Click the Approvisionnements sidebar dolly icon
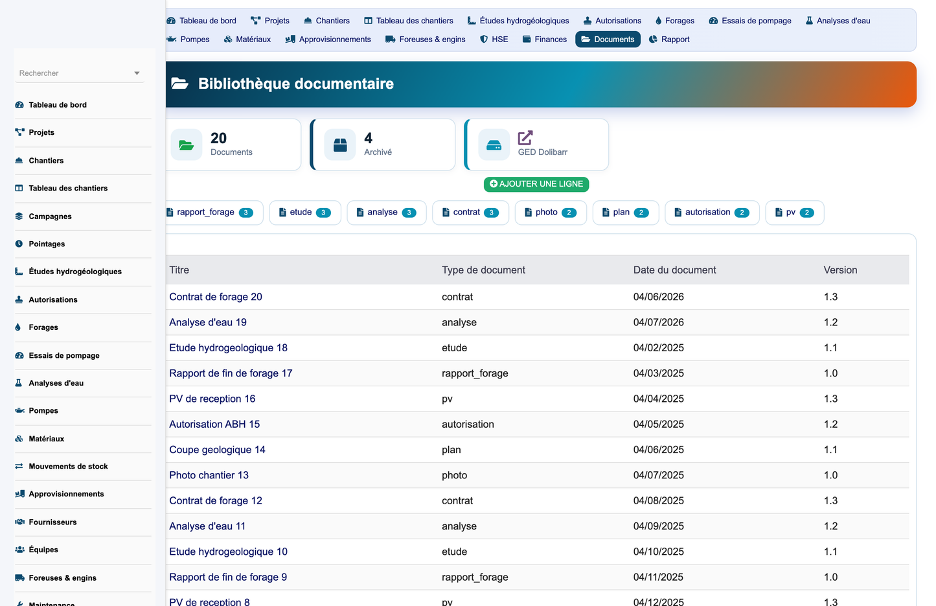Screen dimensions: 936x606 tap(19, 494)
